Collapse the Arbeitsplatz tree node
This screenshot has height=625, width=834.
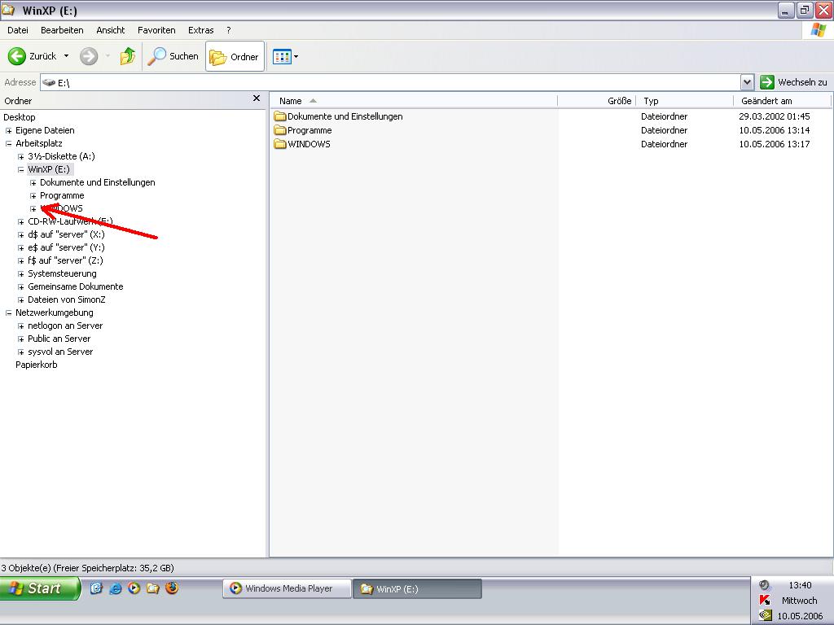(x=8, y=143)
